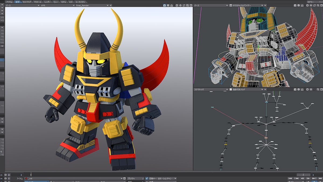Open the テクスチャソリッドワイヤー display dropdown
The height and width of the screenshot is (182, 323).
(246, 5)
